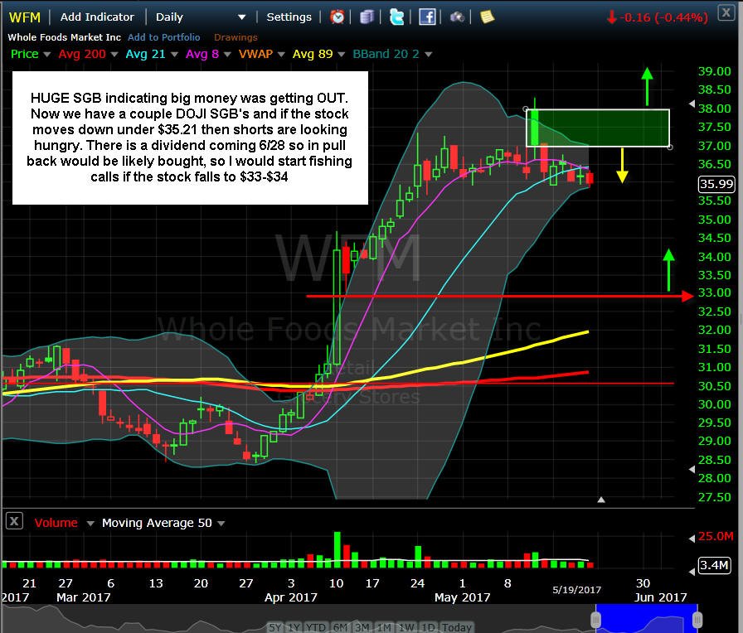Expand the Price indicator dropdown

coord(47,55)
